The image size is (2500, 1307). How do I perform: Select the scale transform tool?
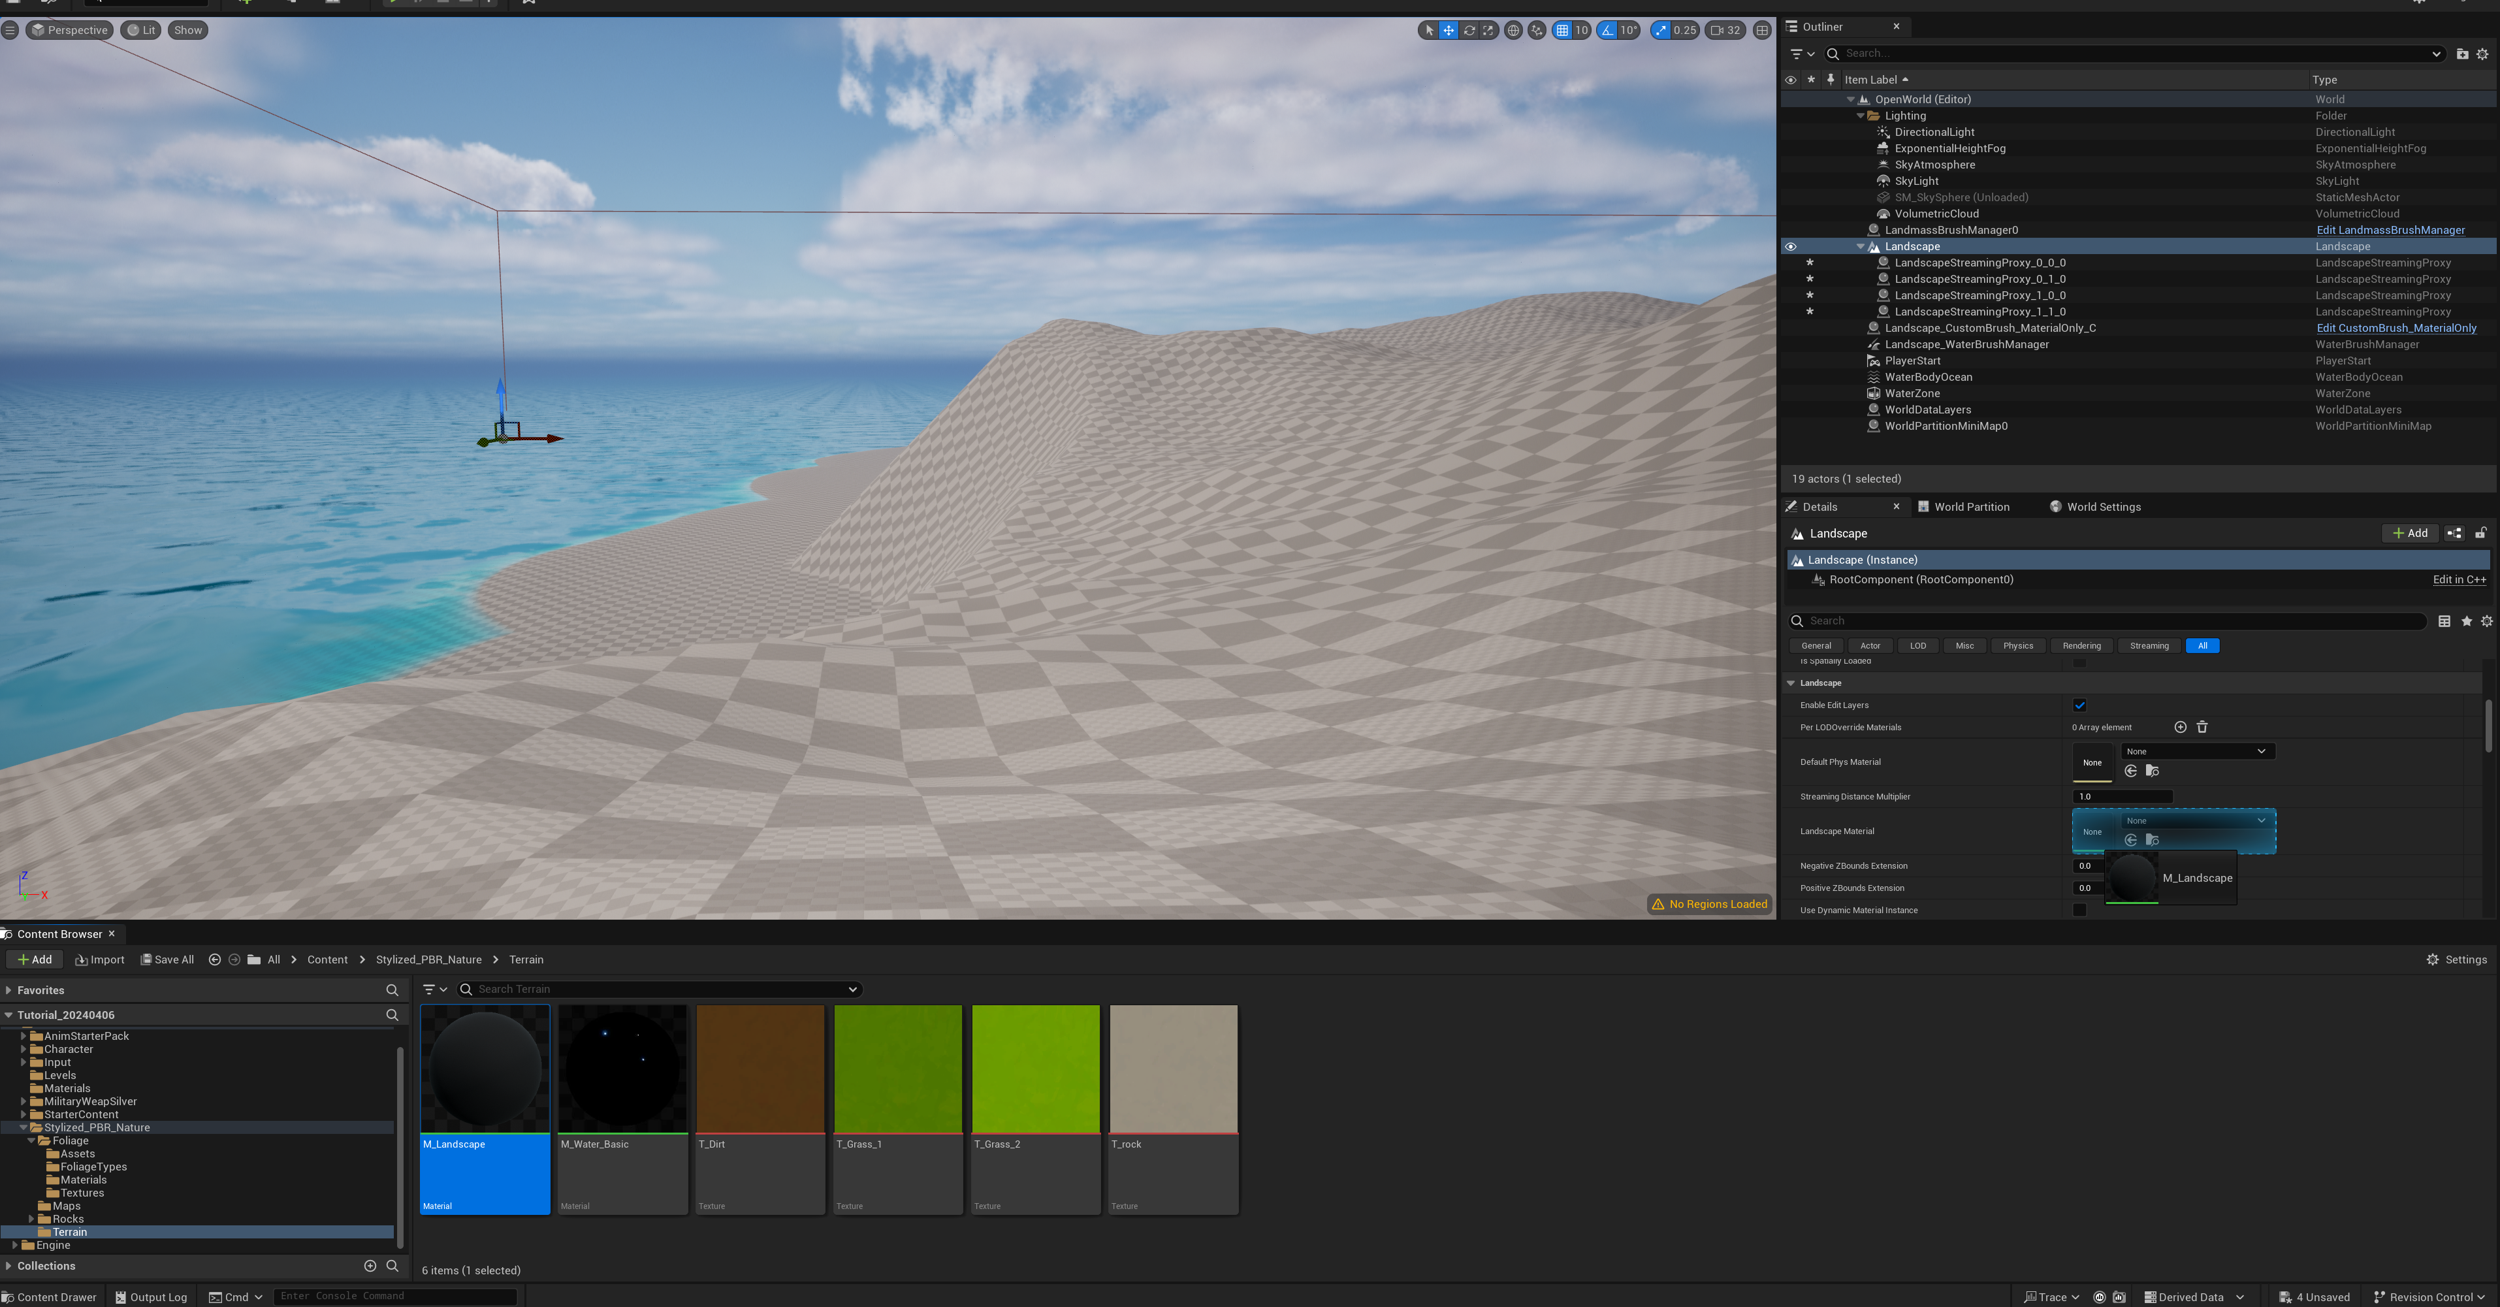point(1488,30)
